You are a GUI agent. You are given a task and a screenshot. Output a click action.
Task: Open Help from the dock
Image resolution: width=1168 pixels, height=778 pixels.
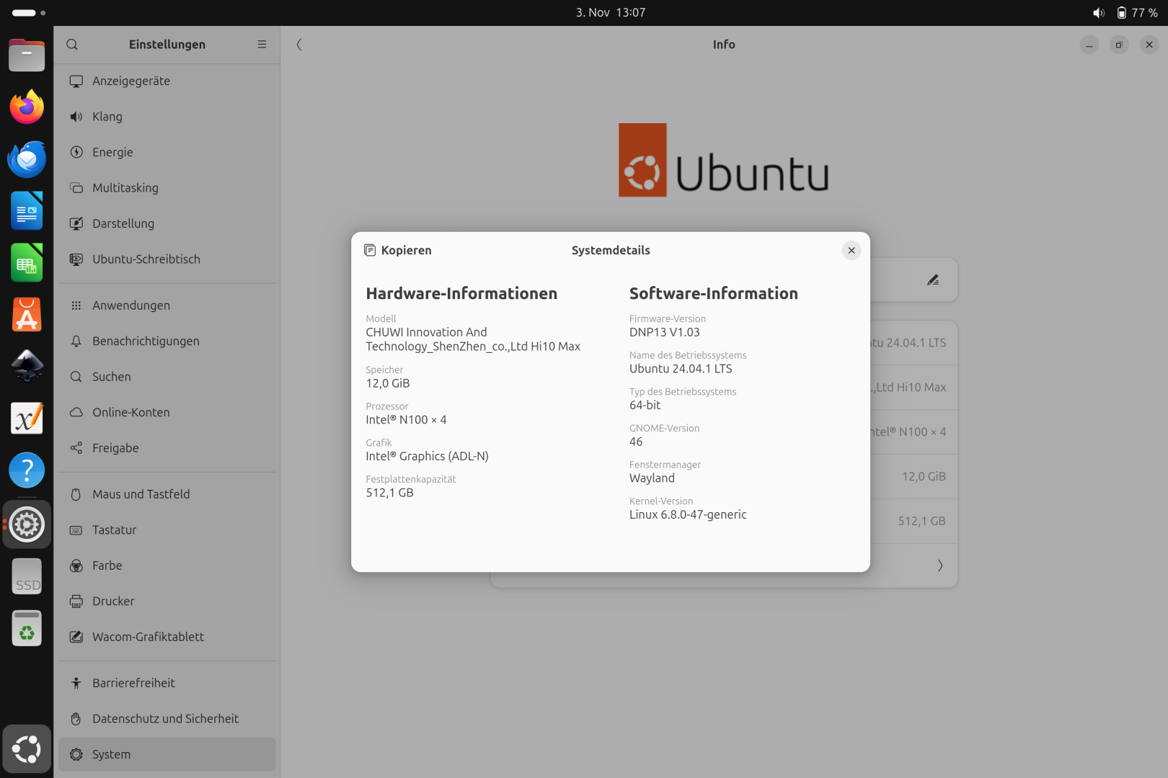pyautogui.click(x=27, y=470)
